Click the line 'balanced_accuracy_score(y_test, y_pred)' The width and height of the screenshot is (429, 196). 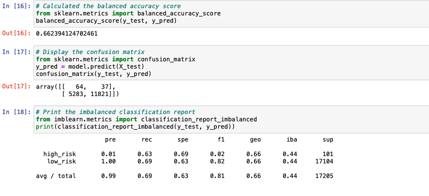pos(106,21)
